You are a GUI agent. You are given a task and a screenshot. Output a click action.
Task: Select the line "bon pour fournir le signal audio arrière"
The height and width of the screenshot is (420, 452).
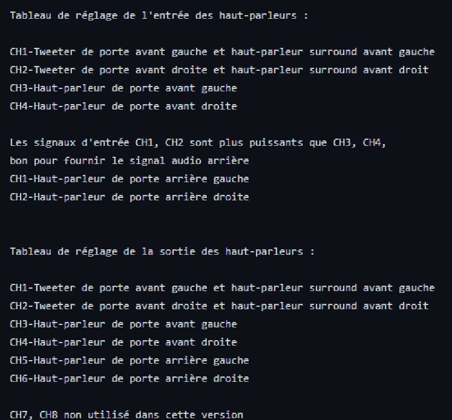click(129, 161)
